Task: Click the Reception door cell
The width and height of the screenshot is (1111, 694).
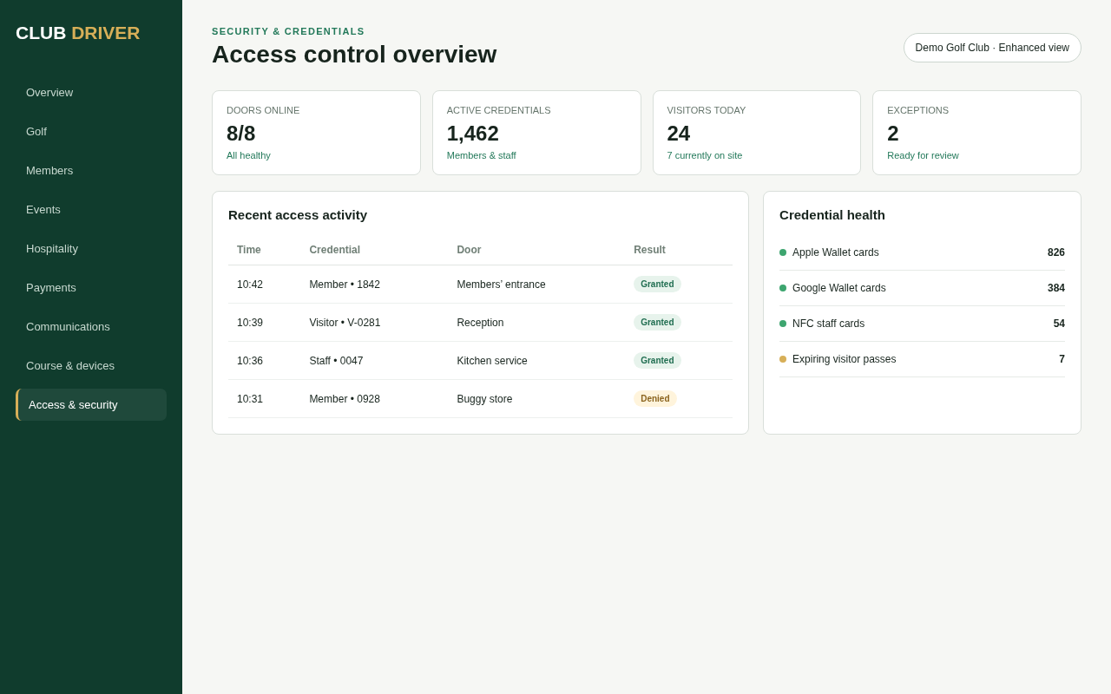Action: [x=480, y=323]
